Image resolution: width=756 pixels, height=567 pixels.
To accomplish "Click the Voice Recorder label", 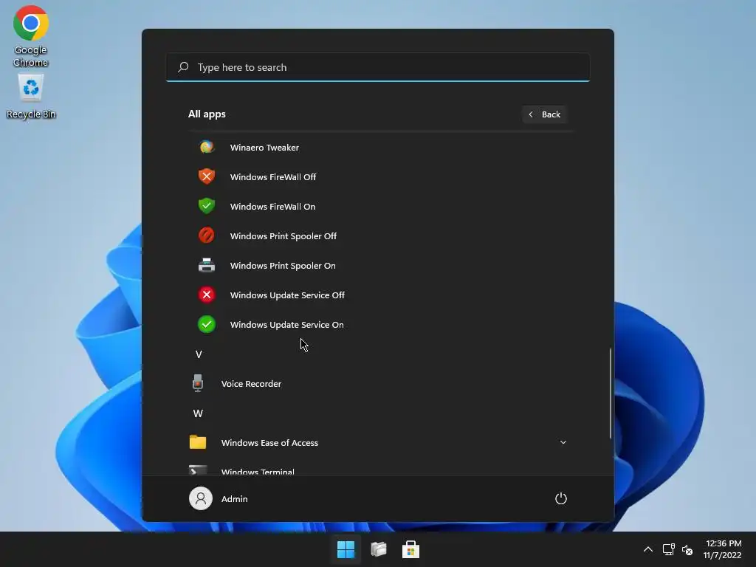I will (251, 384).
